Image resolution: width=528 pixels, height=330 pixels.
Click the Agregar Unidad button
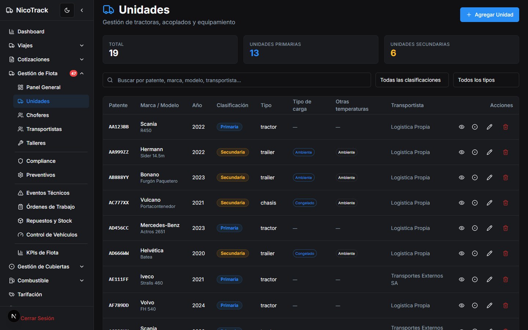click(x=489, y=15)
